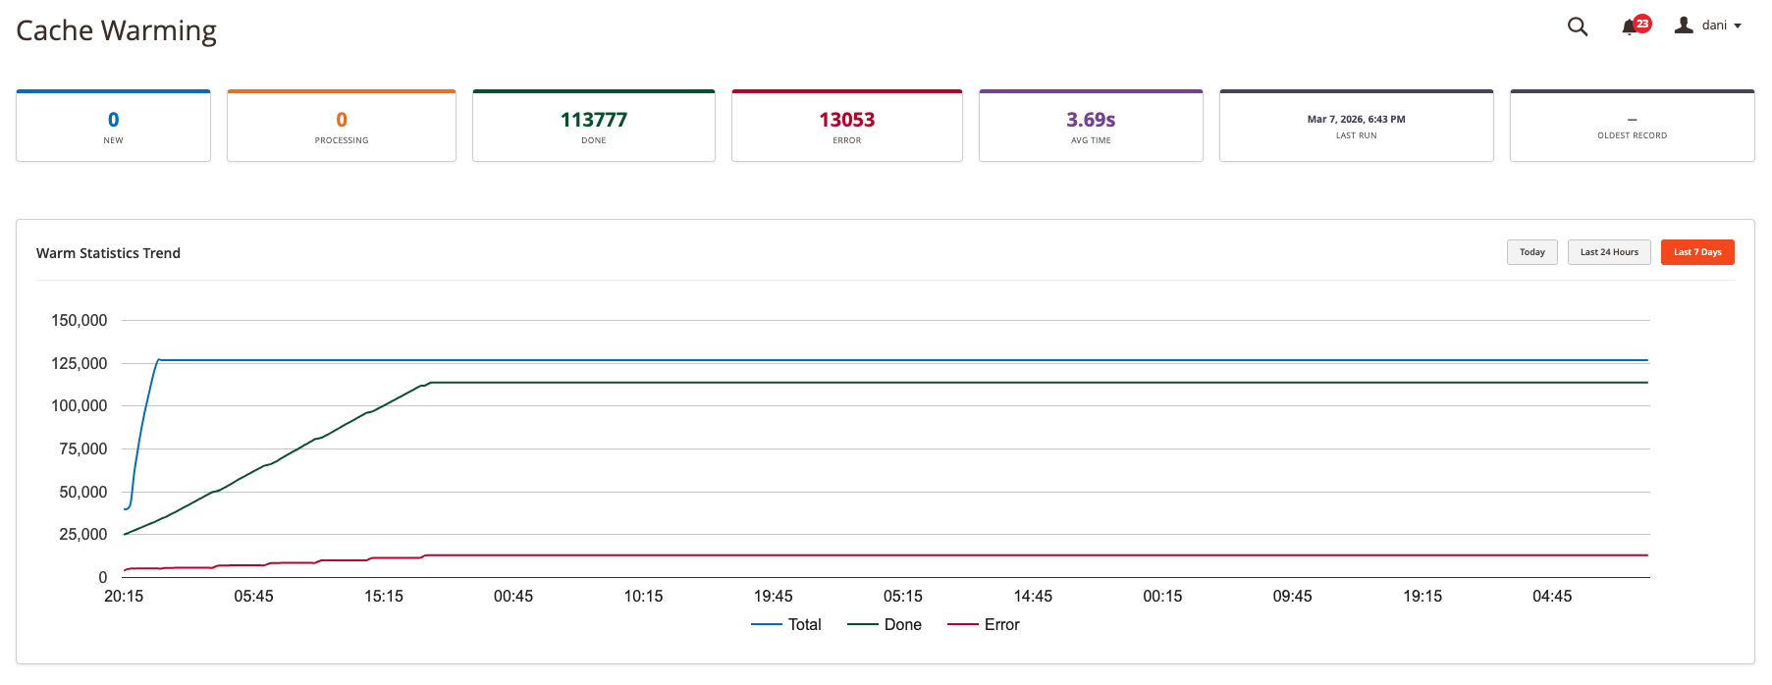Click the OLDEST RECORD card
This screenshot has width=1772, height=685.
click(1633, 126)
